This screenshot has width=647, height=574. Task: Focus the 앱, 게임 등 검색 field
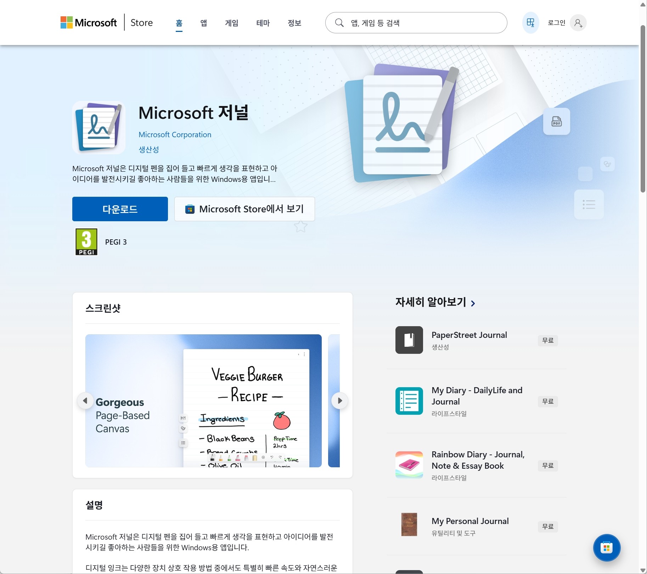(x=416, y=23)
